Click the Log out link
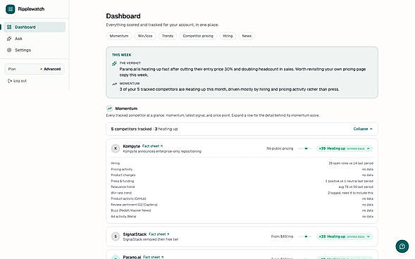This screenshot has height=259, width=415. pos(17,81)
